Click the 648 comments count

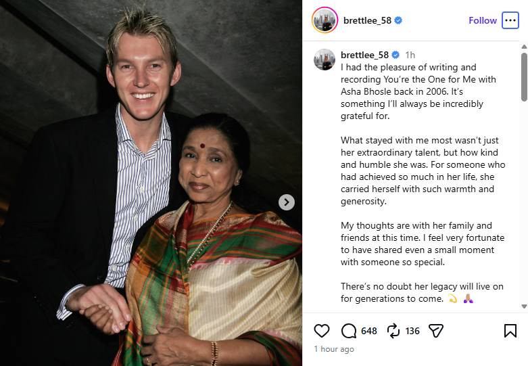tap(369, 331)
